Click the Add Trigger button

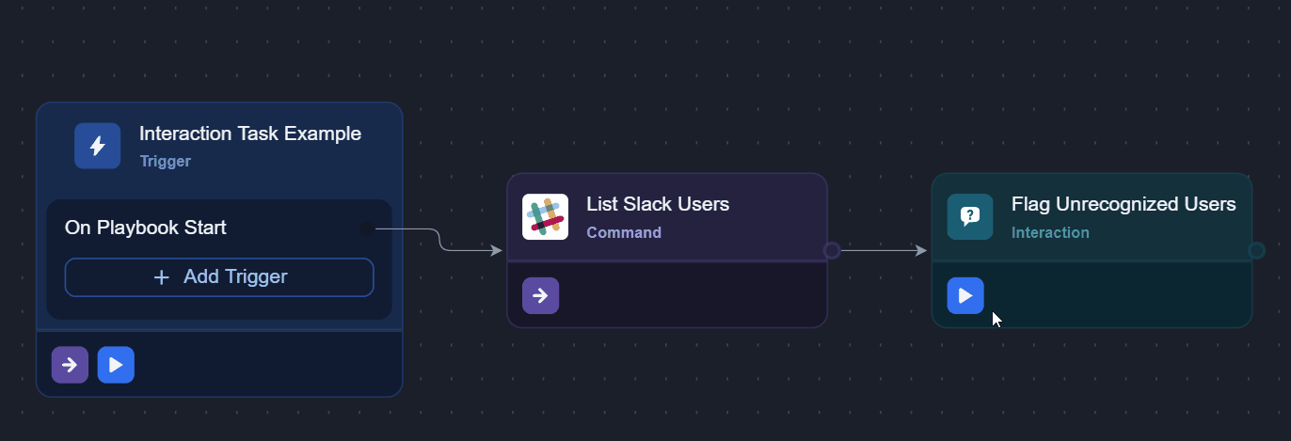219,277
